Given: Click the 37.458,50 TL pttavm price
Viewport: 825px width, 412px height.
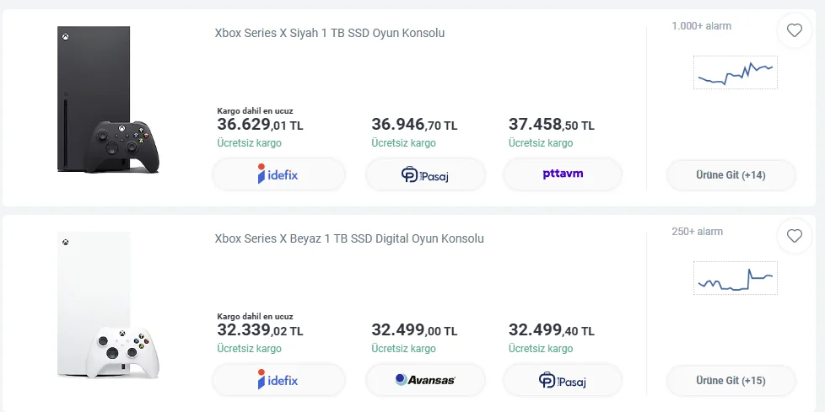Looking at the screenshot, I should pos(551,126).
